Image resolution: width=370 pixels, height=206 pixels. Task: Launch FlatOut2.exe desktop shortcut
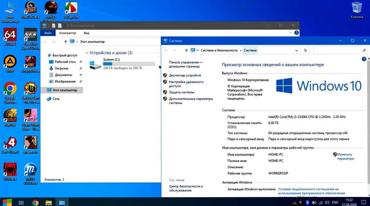click(30, 10)
